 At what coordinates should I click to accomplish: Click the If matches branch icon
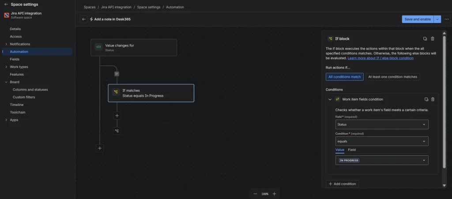click(116, 92)
